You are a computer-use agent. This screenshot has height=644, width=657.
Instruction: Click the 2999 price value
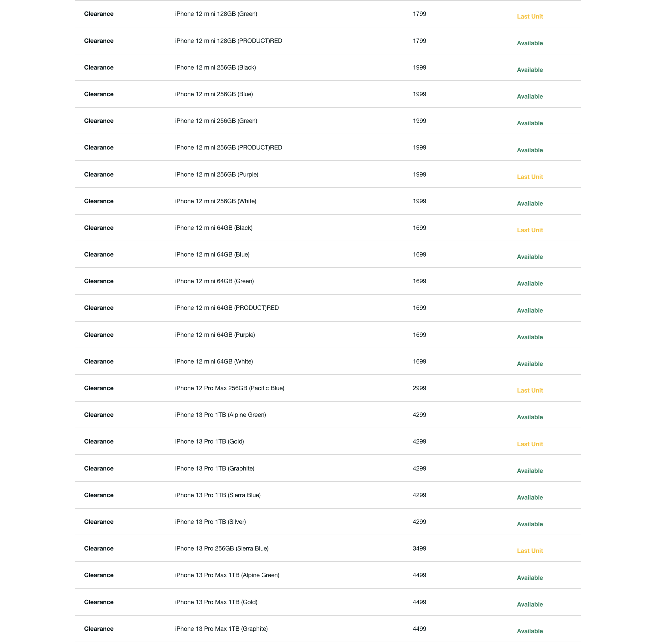click(419, 388)
